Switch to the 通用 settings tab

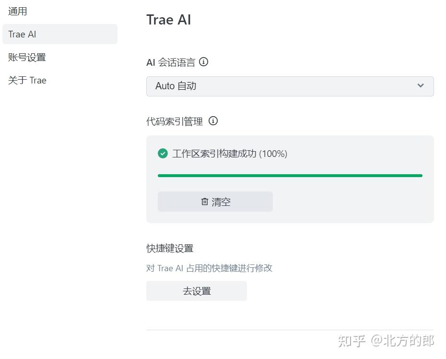pyautogui.click(x=17, y=11)
